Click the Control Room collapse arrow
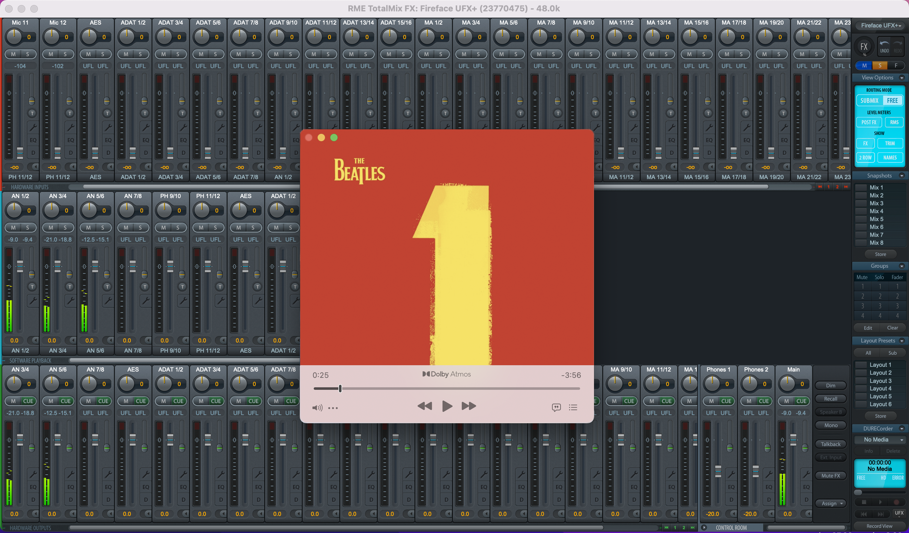This screenshot has height=533, width=909. 704,528
